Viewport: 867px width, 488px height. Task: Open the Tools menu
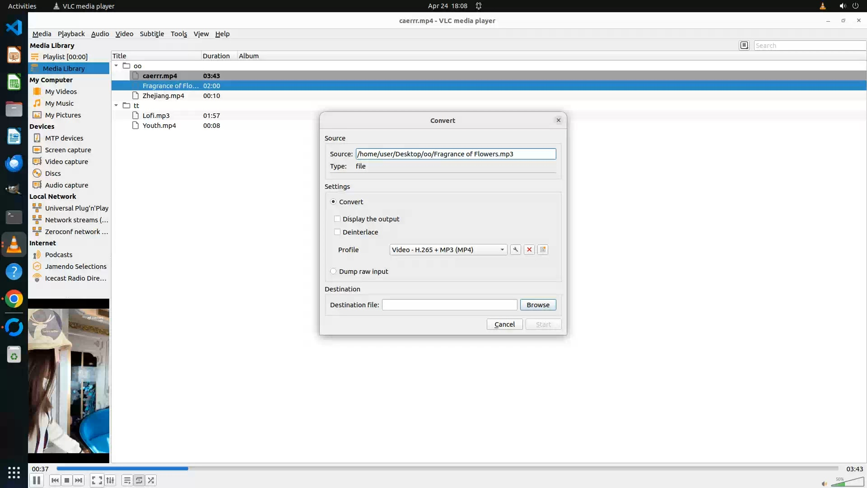[179, 34]
